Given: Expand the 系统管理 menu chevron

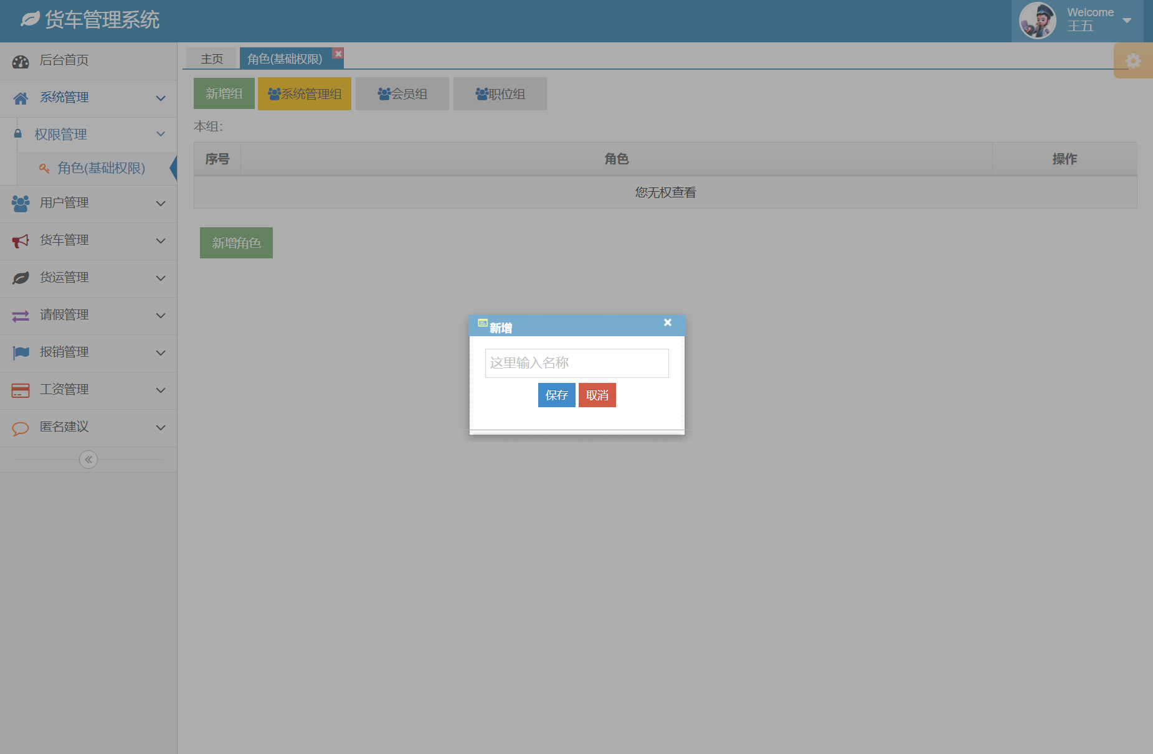Looking at the screenshot, I should point(161,98).
